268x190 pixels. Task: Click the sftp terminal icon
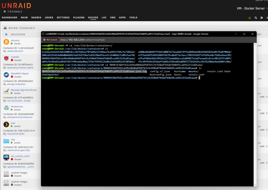click(x=6, y=141)
